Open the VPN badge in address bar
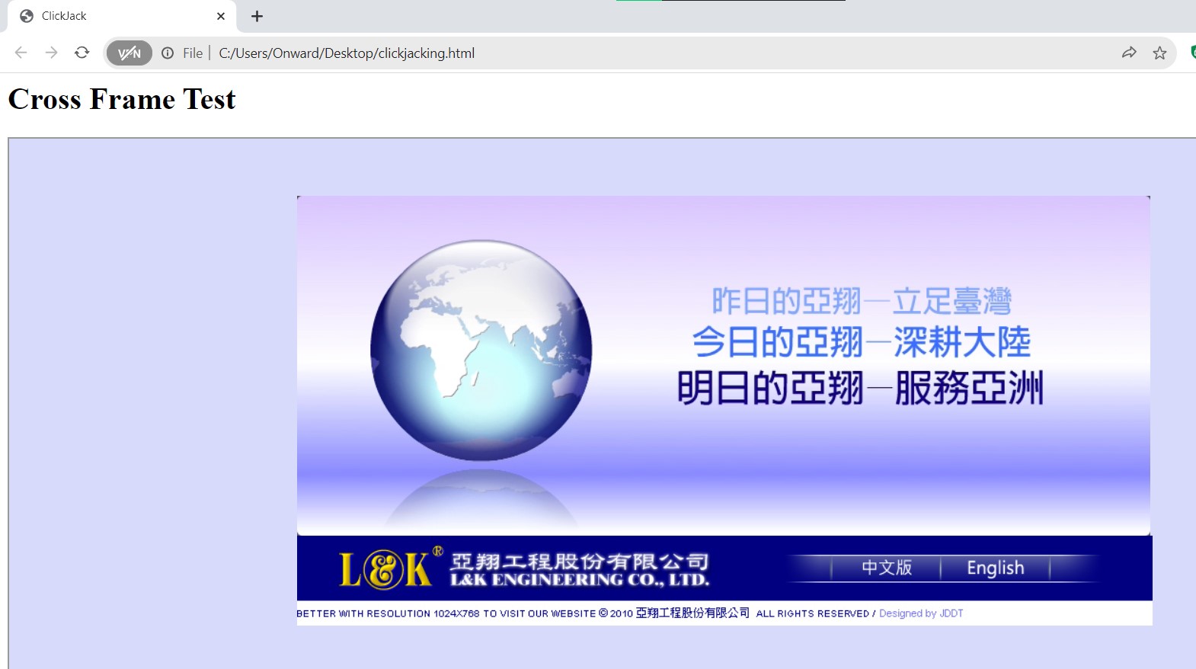1196x669 pixels. (130, 53)
